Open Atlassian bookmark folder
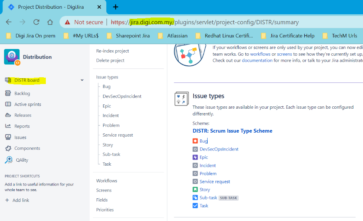Screen dimensions: 363x221 173,35
